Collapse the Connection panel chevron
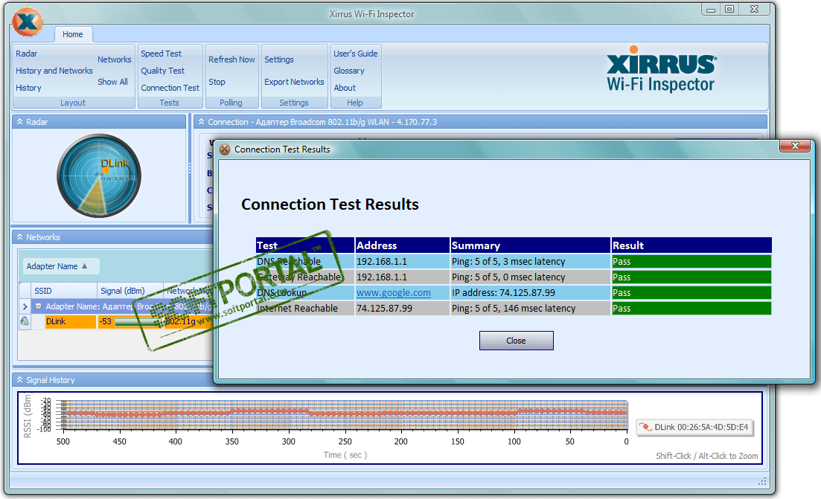 click(201, 121)
